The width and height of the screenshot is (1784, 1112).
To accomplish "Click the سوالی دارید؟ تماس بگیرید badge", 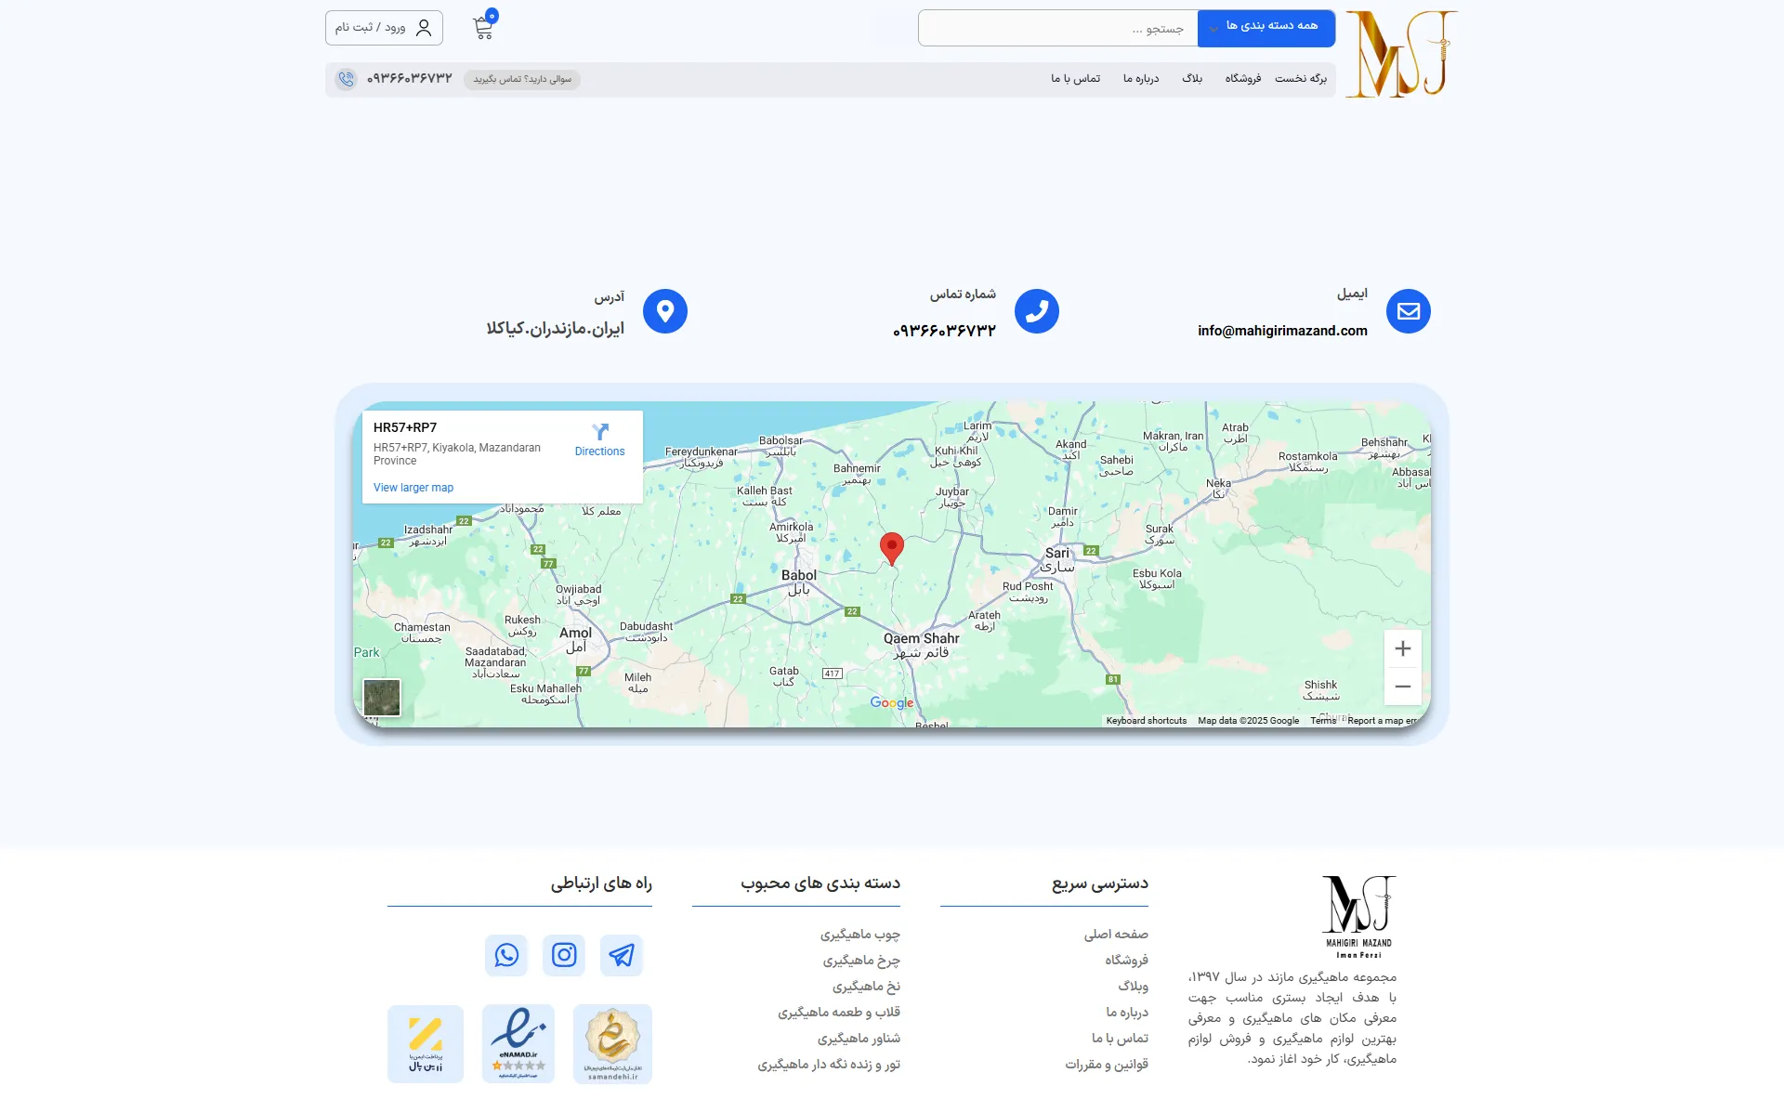I will pos(522,79).
